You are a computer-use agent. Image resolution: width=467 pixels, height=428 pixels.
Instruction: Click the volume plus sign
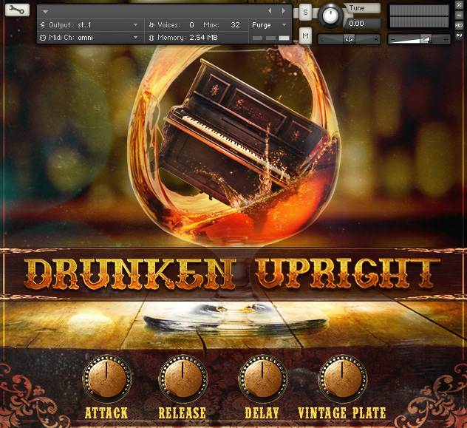446,39
